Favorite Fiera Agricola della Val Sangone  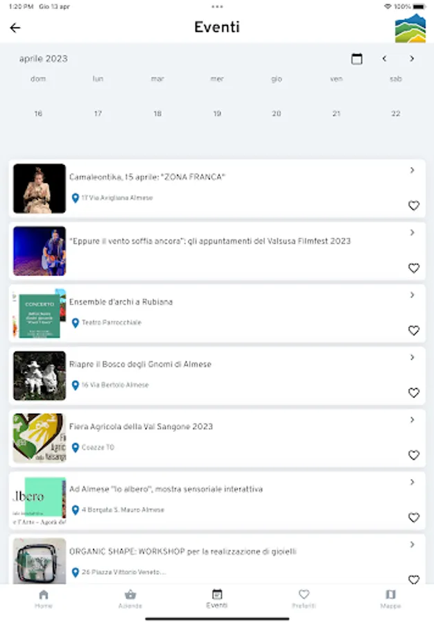(414, 456)
